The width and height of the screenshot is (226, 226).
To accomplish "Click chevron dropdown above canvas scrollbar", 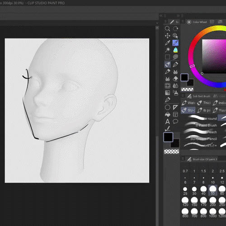I will [157, 23].
